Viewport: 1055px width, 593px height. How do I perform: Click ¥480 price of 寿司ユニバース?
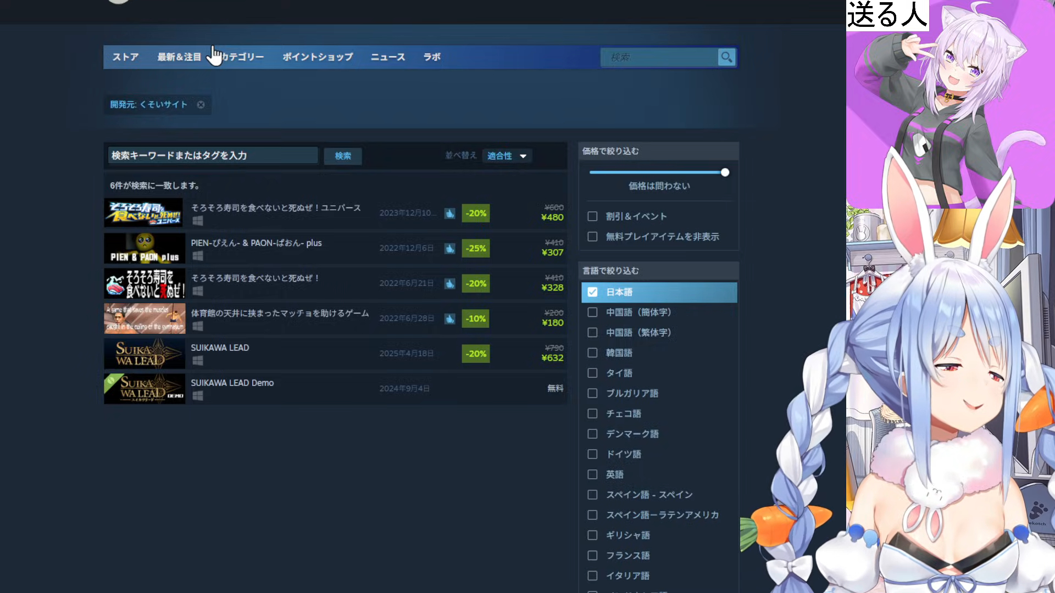point(552,217)
